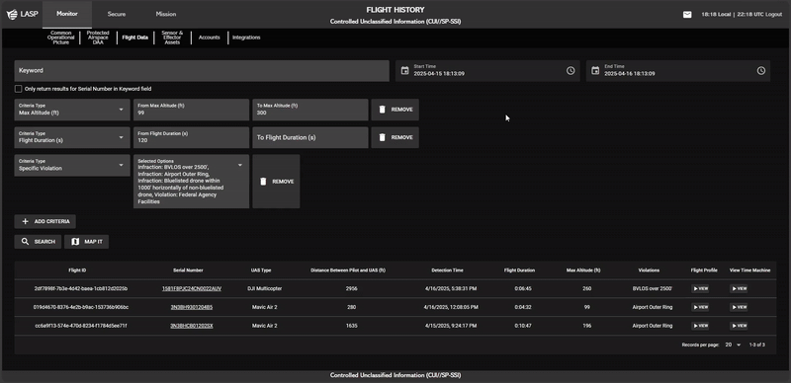The height and width of the screenshot is (383, 791).
Task: Click the Flight ID column header
Action: pos(77,270)
